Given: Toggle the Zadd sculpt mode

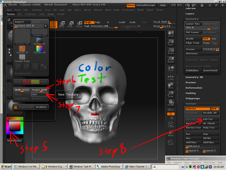Looking at the screenshot, I should (122, 22).
